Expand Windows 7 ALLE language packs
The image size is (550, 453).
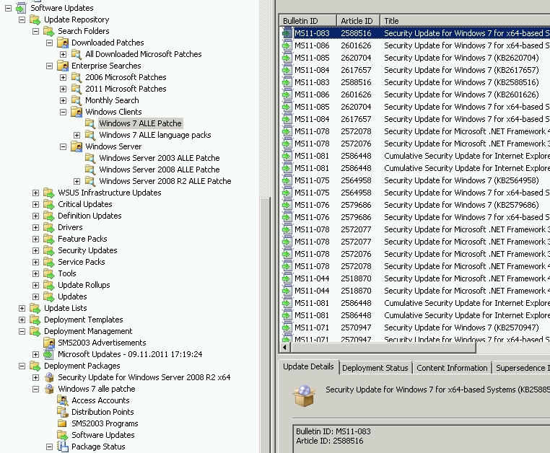click(x=77, y=135)
